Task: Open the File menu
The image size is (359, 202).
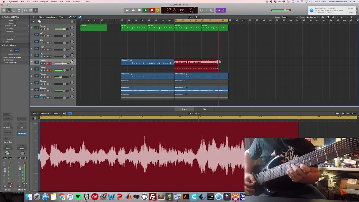Action: pos(22,1)
